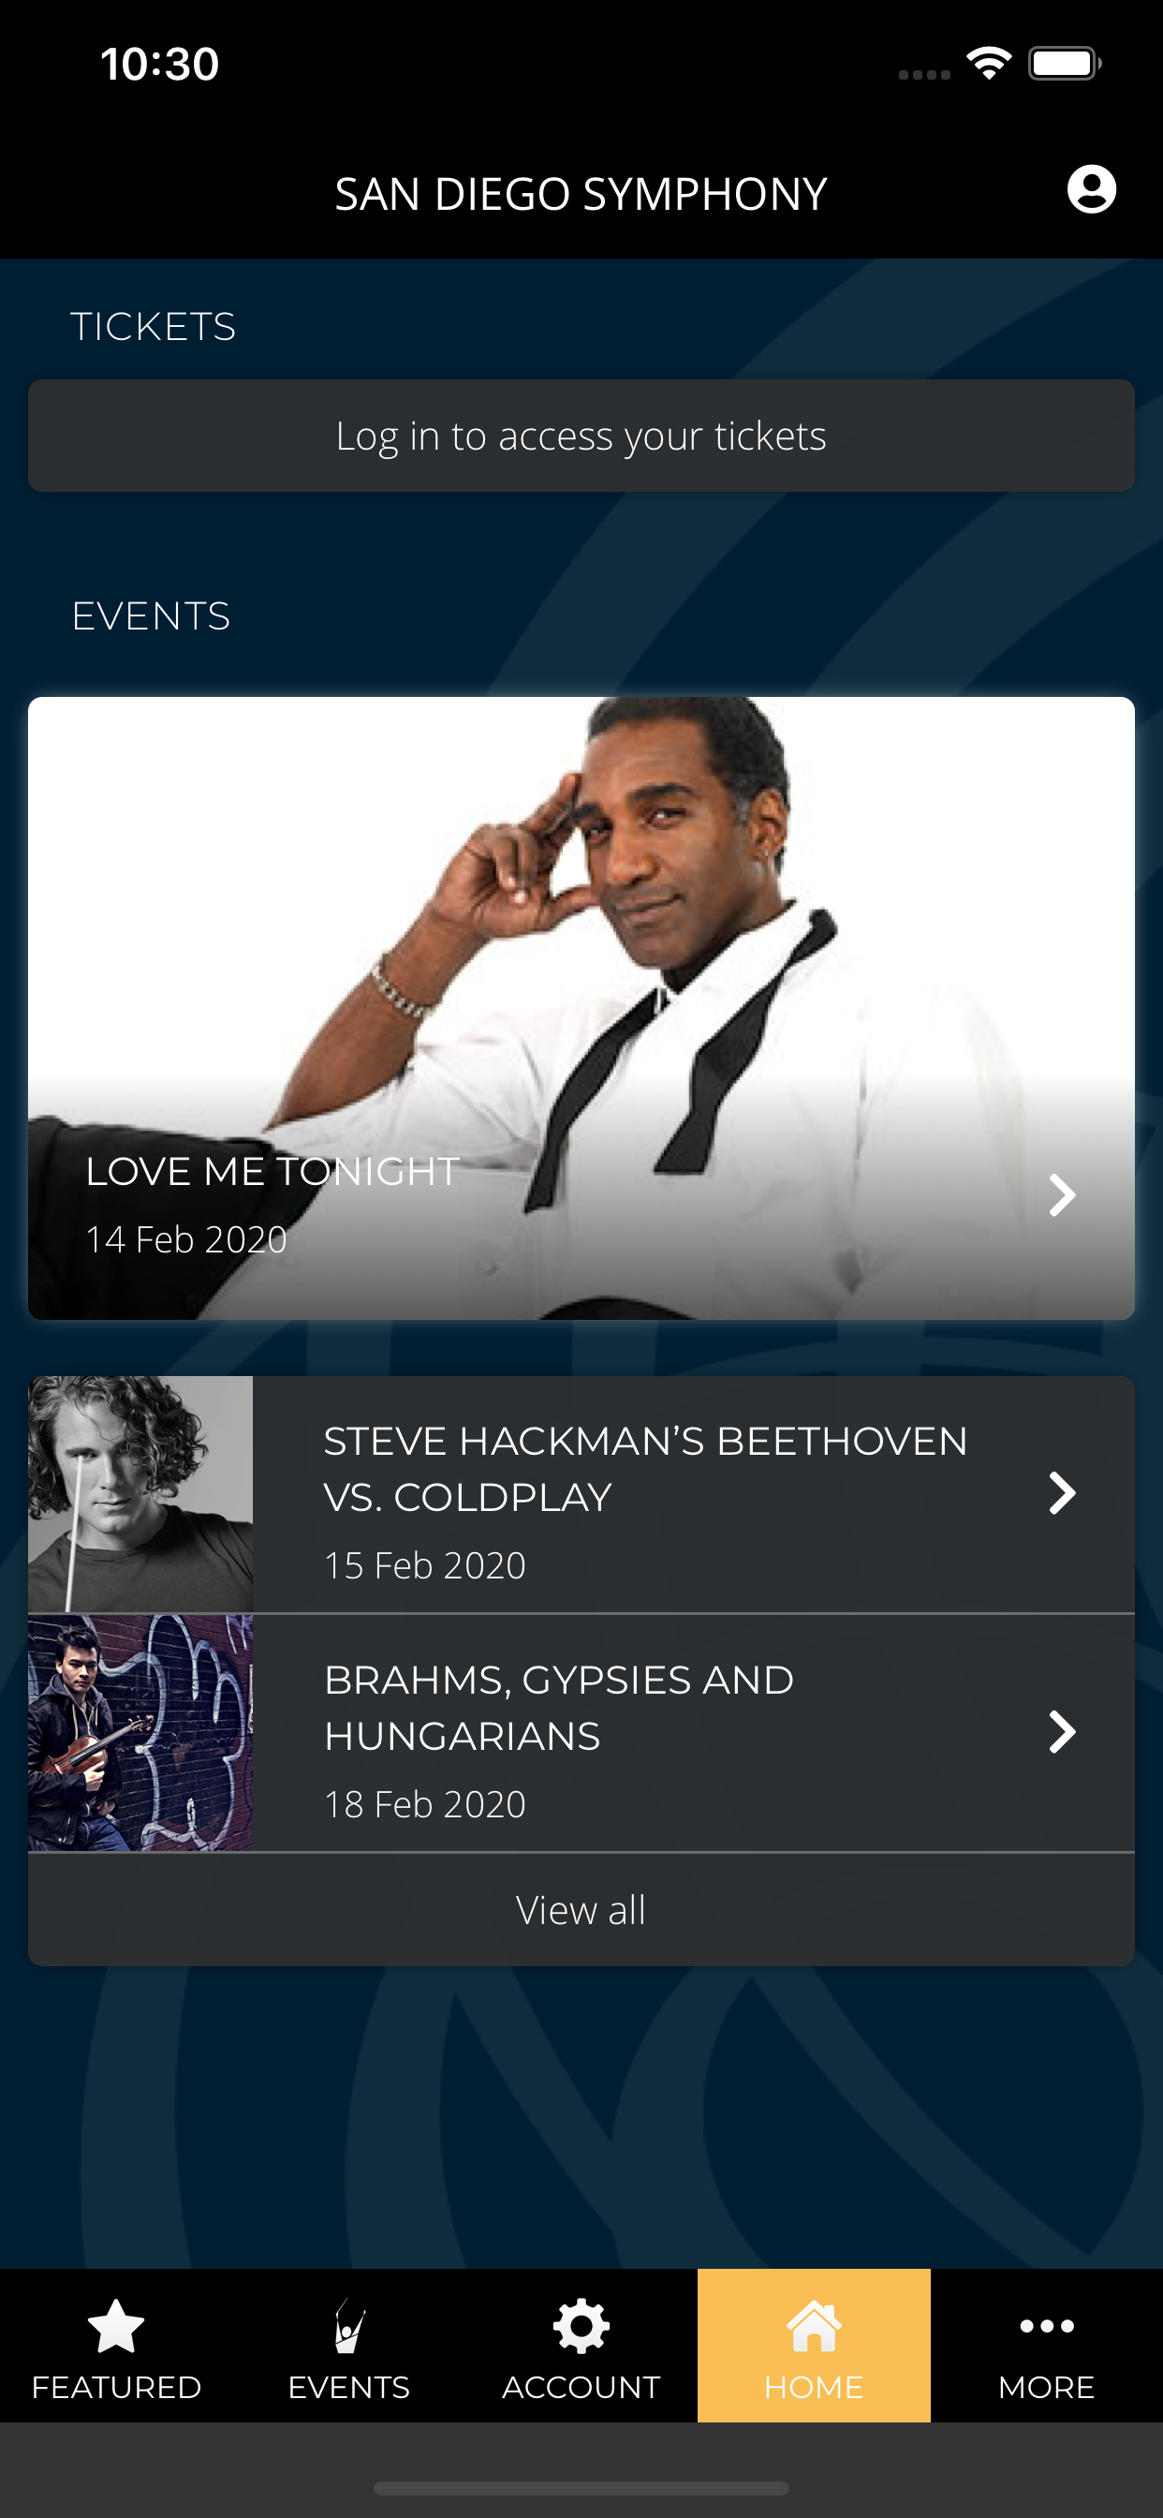
Task: Tap the Featured star icon
Action: [x=116, y=2325]
